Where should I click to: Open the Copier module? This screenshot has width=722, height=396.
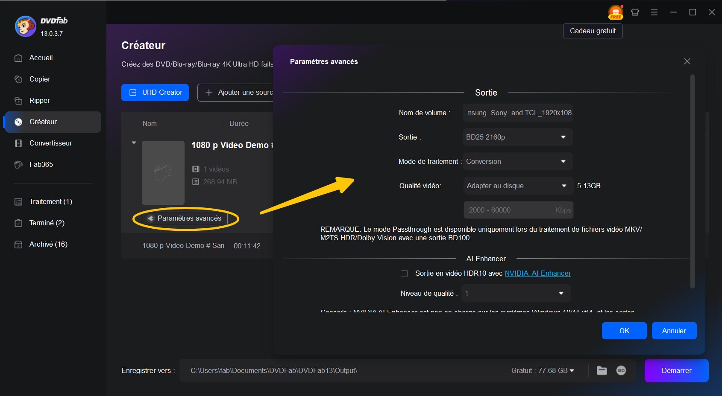tap(40, 79)
